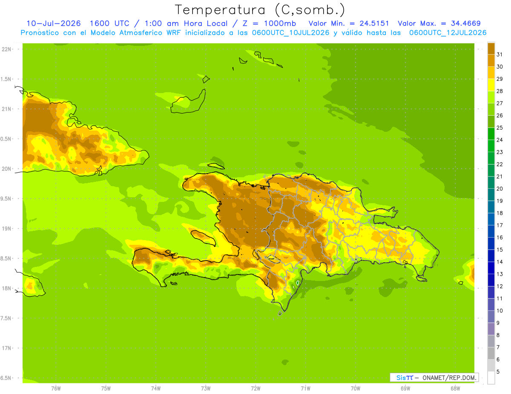Click the 'ONAMET/REP.DOM.' credit label
This screenshot has height=394, width=511.
[x=450, y=377]
